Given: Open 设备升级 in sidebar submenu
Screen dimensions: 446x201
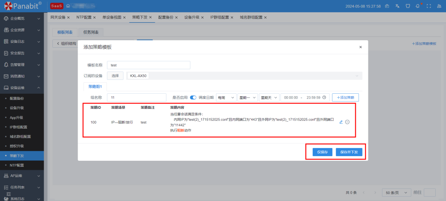Looking at the screenshot, I should pyautogui.click(x=17, y=108).
